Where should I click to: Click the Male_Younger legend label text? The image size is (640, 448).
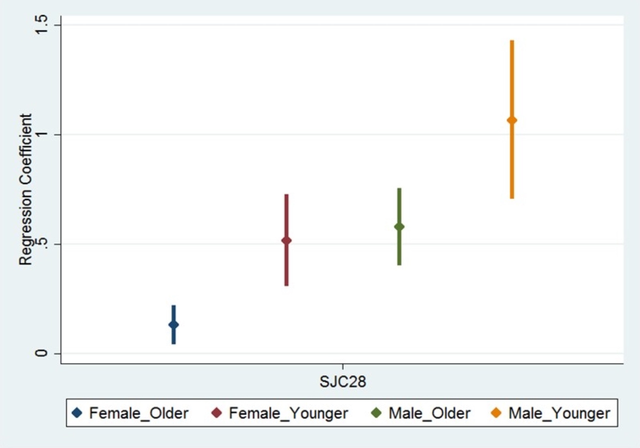point(559,413)
